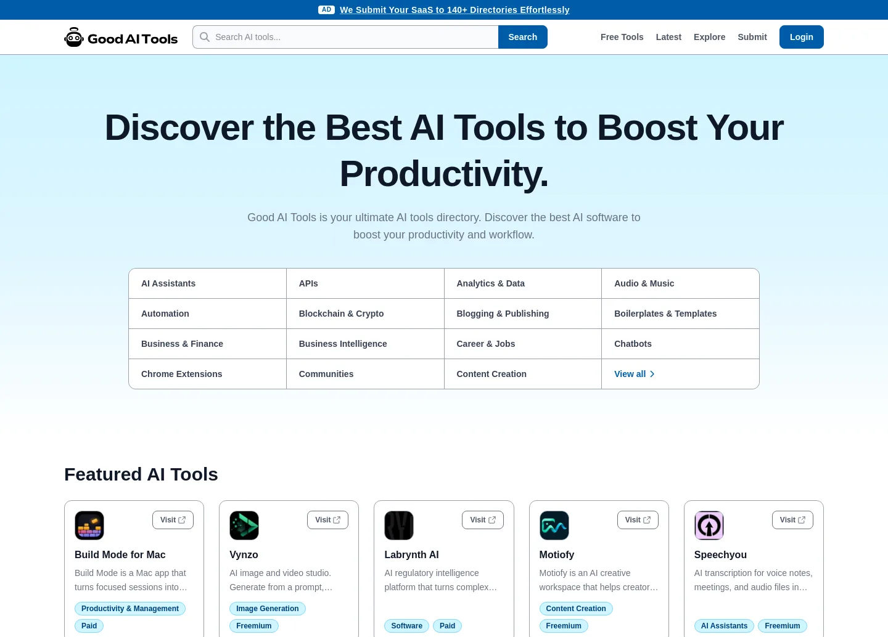Open the Free Tools menu item
Viewport: 888px width, 637px height.
622,37
